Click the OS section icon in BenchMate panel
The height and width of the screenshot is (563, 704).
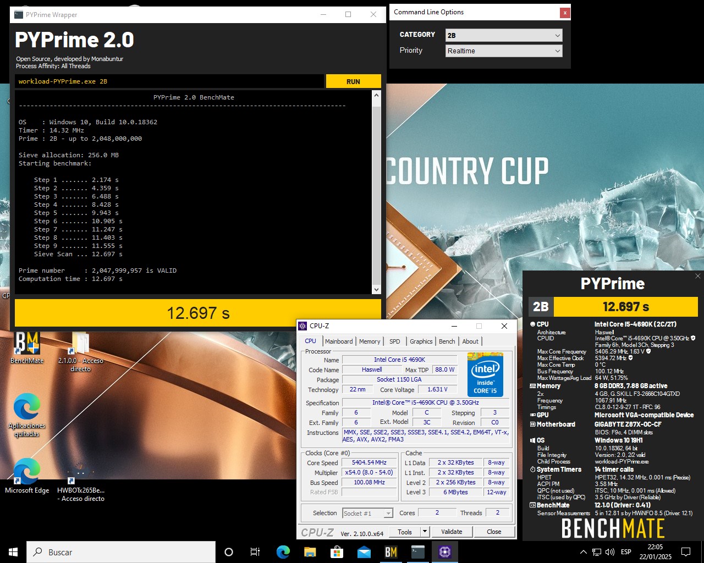[x=532, y=440]
